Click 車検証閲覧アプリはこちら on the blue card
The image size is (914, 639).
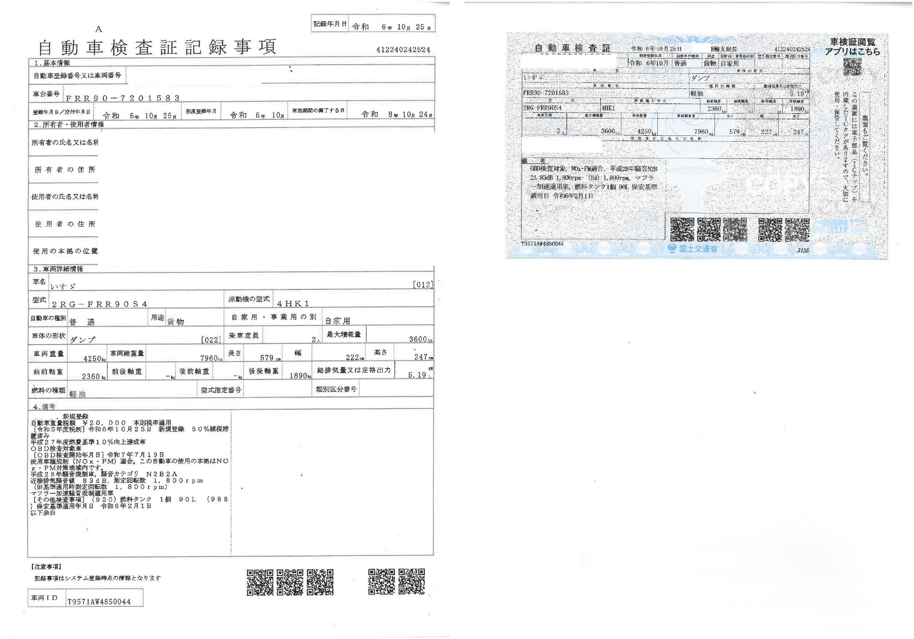coord(852,47)
